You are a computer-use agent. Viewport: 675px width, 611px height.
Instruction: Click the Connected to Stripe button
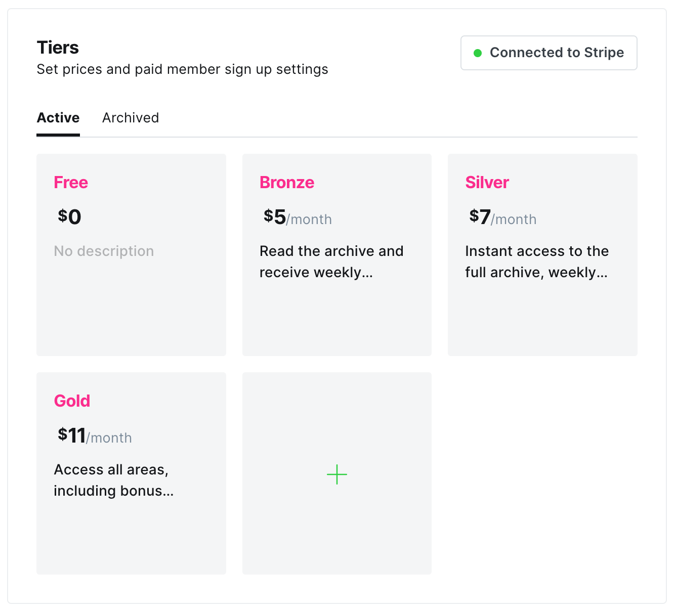coord(549,53)
